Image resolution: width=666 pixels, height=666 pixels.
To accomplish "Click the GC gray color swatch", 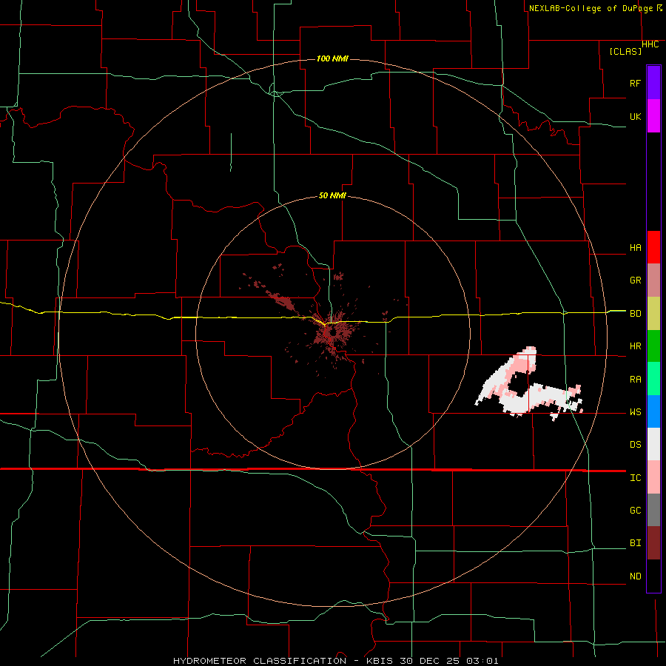I will coord(653,510).
